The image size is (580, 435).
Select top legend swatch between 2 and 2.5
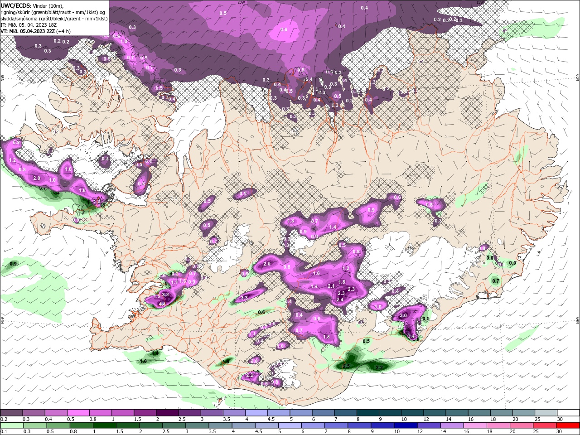[x=167, y=413]
